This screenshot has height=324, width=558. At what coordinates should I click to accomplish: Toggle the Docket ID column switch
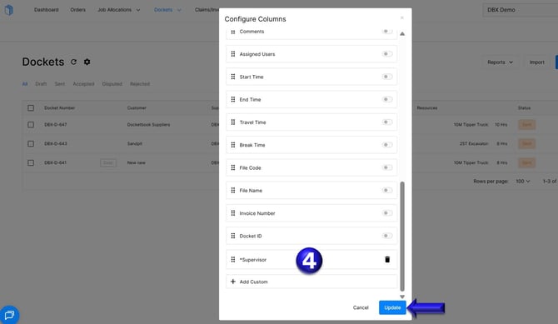(x=386, y=236)
